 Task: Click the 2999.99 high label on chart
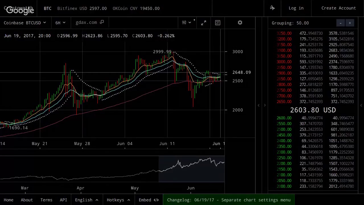162,52
